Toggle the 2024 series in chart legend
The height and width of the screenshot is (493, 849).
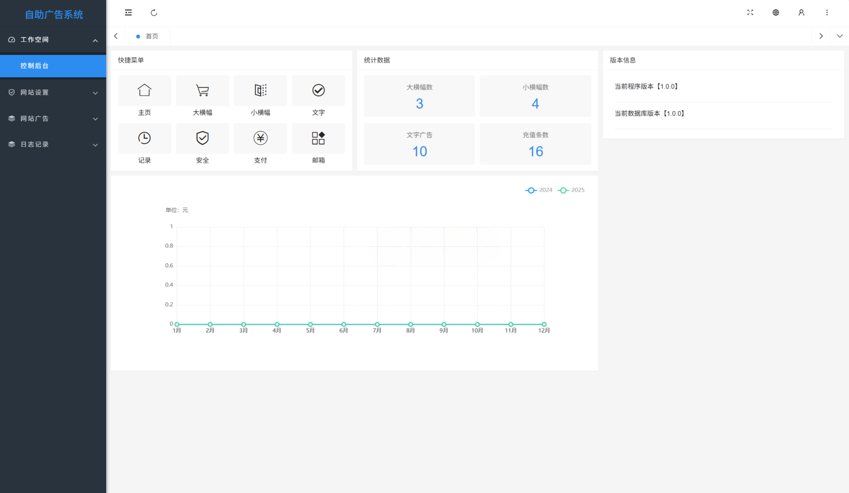(x=539, y=190)
